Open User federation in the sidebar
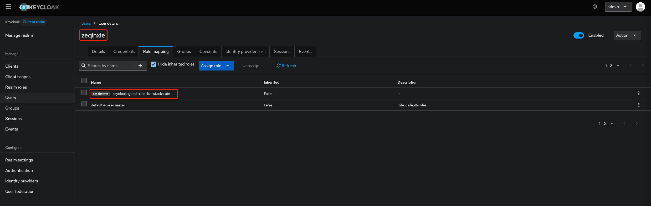 tap(20, 191)
